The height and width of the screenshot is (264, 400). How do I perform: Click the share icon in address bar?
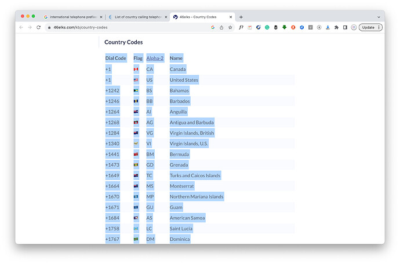coord(221,27)
